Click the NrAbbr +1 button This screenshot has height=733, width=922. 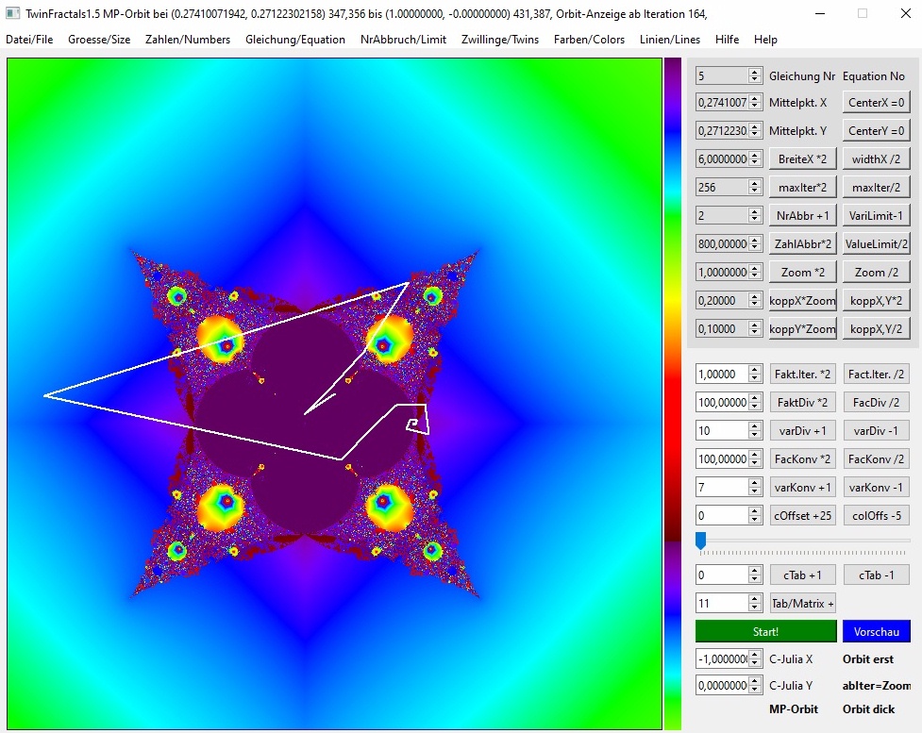[x=802, y=215]
